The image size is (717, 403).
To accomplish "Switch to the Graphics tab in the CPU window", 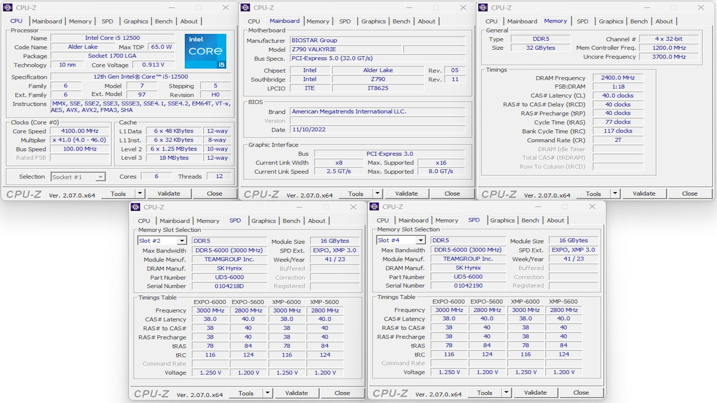I will (136, 21).
